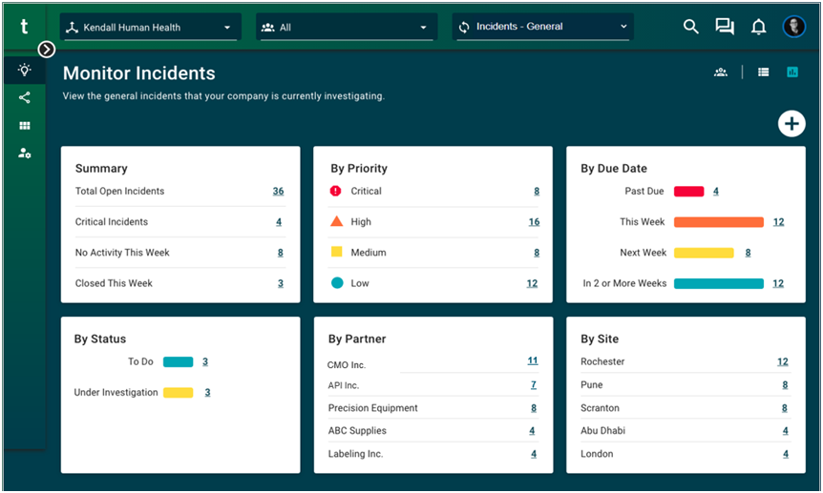Open the grid apps sidebar icon

coord(24,125)
